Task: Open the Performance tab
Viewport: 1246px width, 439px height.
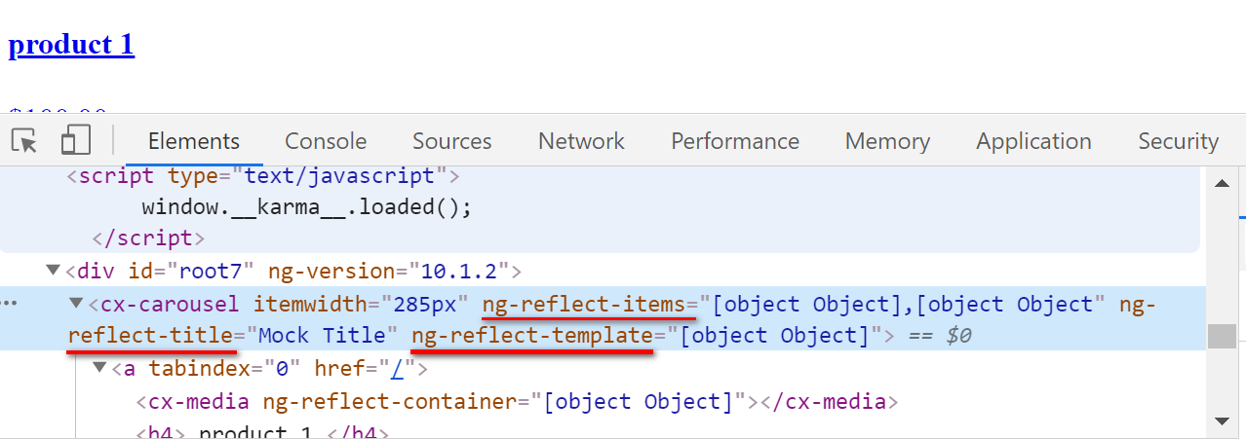Action: click(x=735, y=141)
